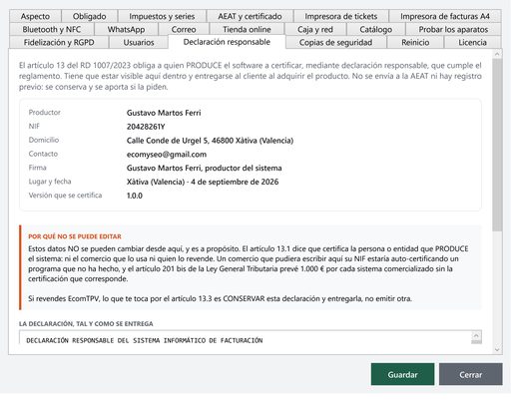Click LA DECLARACIÓN, TAL Y COMO SE ENTREGA label
519x415 pixels.
(x=86, y=323)
